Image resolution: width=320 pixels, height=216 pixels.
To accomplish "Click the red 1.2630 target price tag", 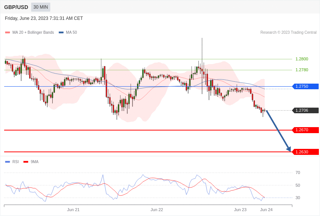I will 306,152.
